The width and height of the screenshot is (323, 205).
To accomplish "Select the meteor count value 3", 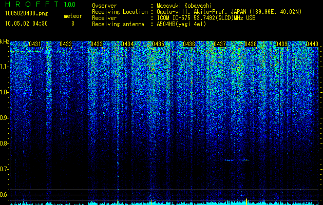I will click(x=73, y=24).
